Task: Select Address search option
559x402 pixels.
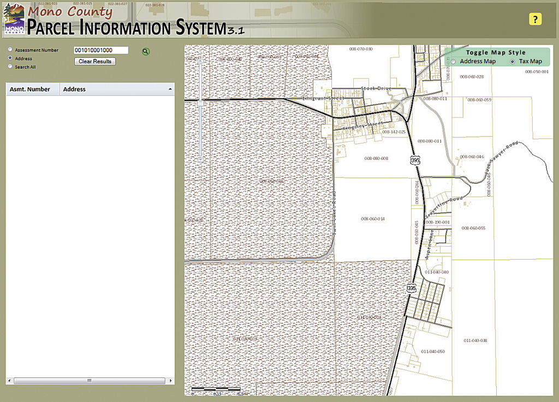Action: pyautogui.click(x=10, y=58)
